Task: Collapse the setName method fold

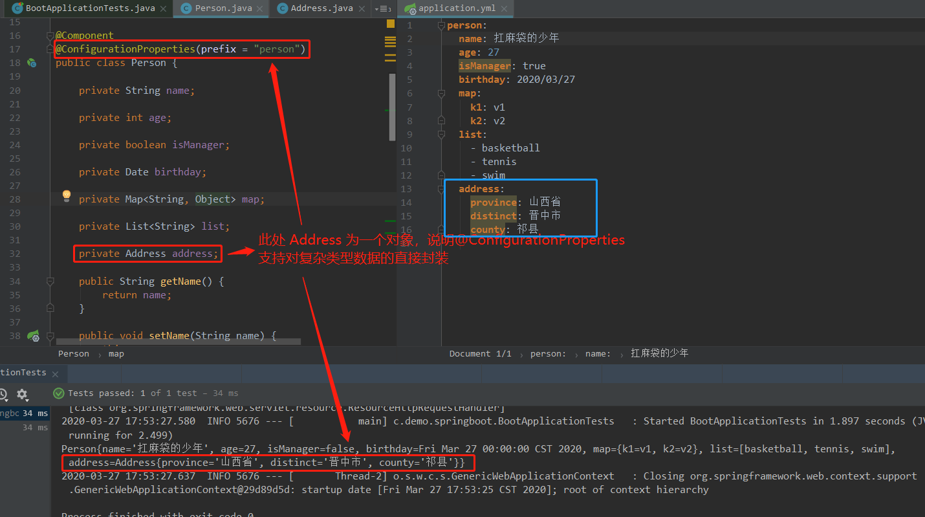Action: pos(49,336)
